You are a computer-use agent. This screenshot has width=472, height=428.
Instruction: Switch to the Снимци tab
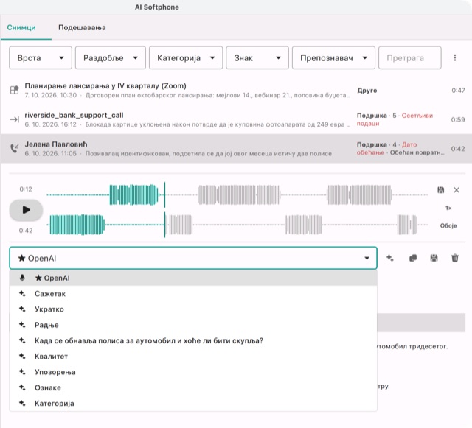[21, 27]
